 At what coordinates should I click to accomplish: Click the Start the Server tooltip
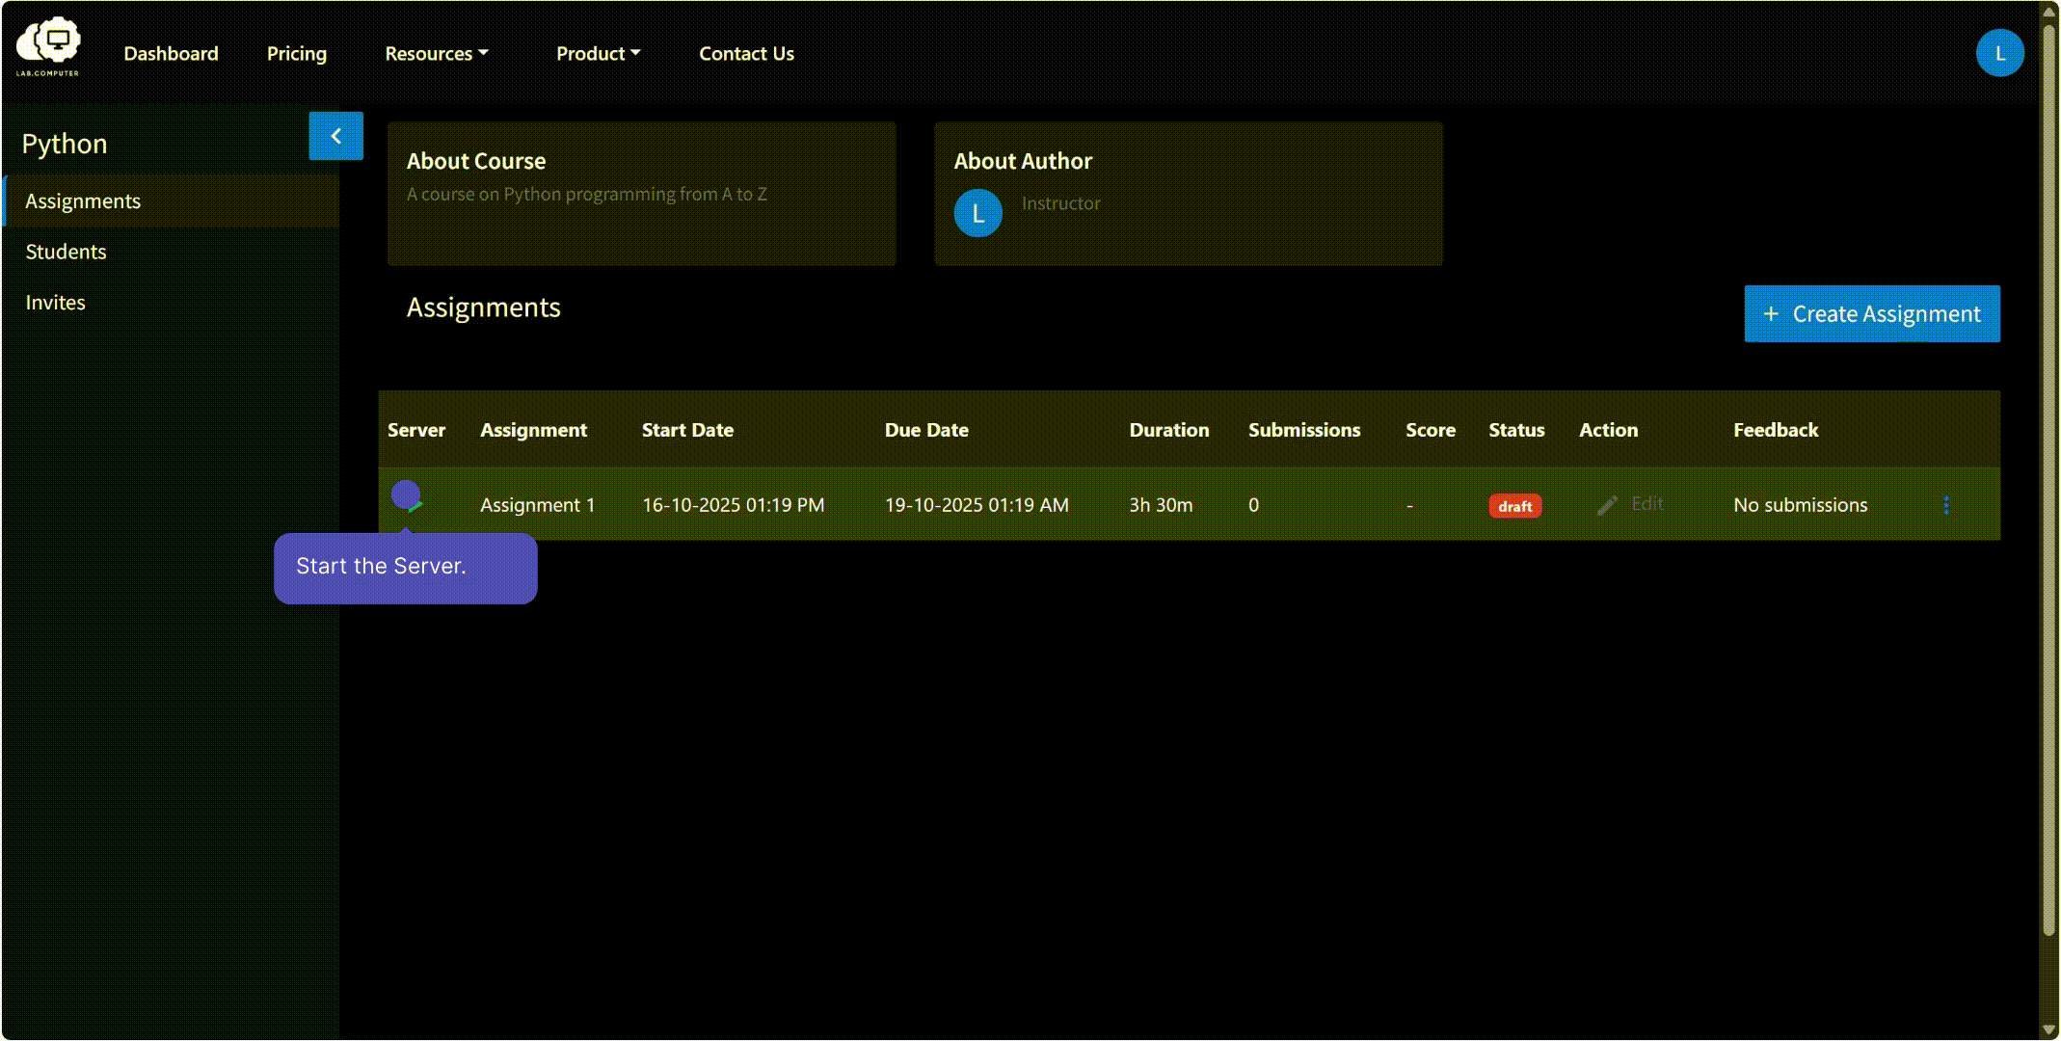tap(406, 568)
